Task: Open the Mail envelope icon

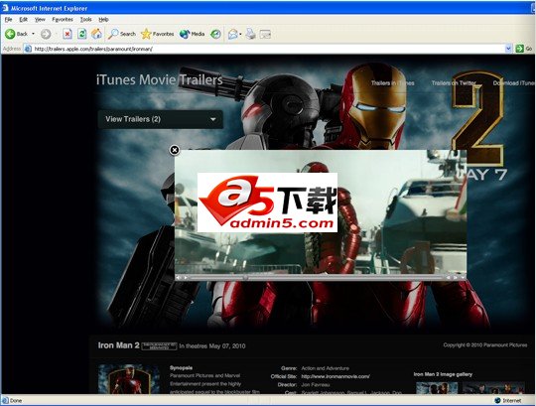Action: pyautogui.click(x=233, y=34)
